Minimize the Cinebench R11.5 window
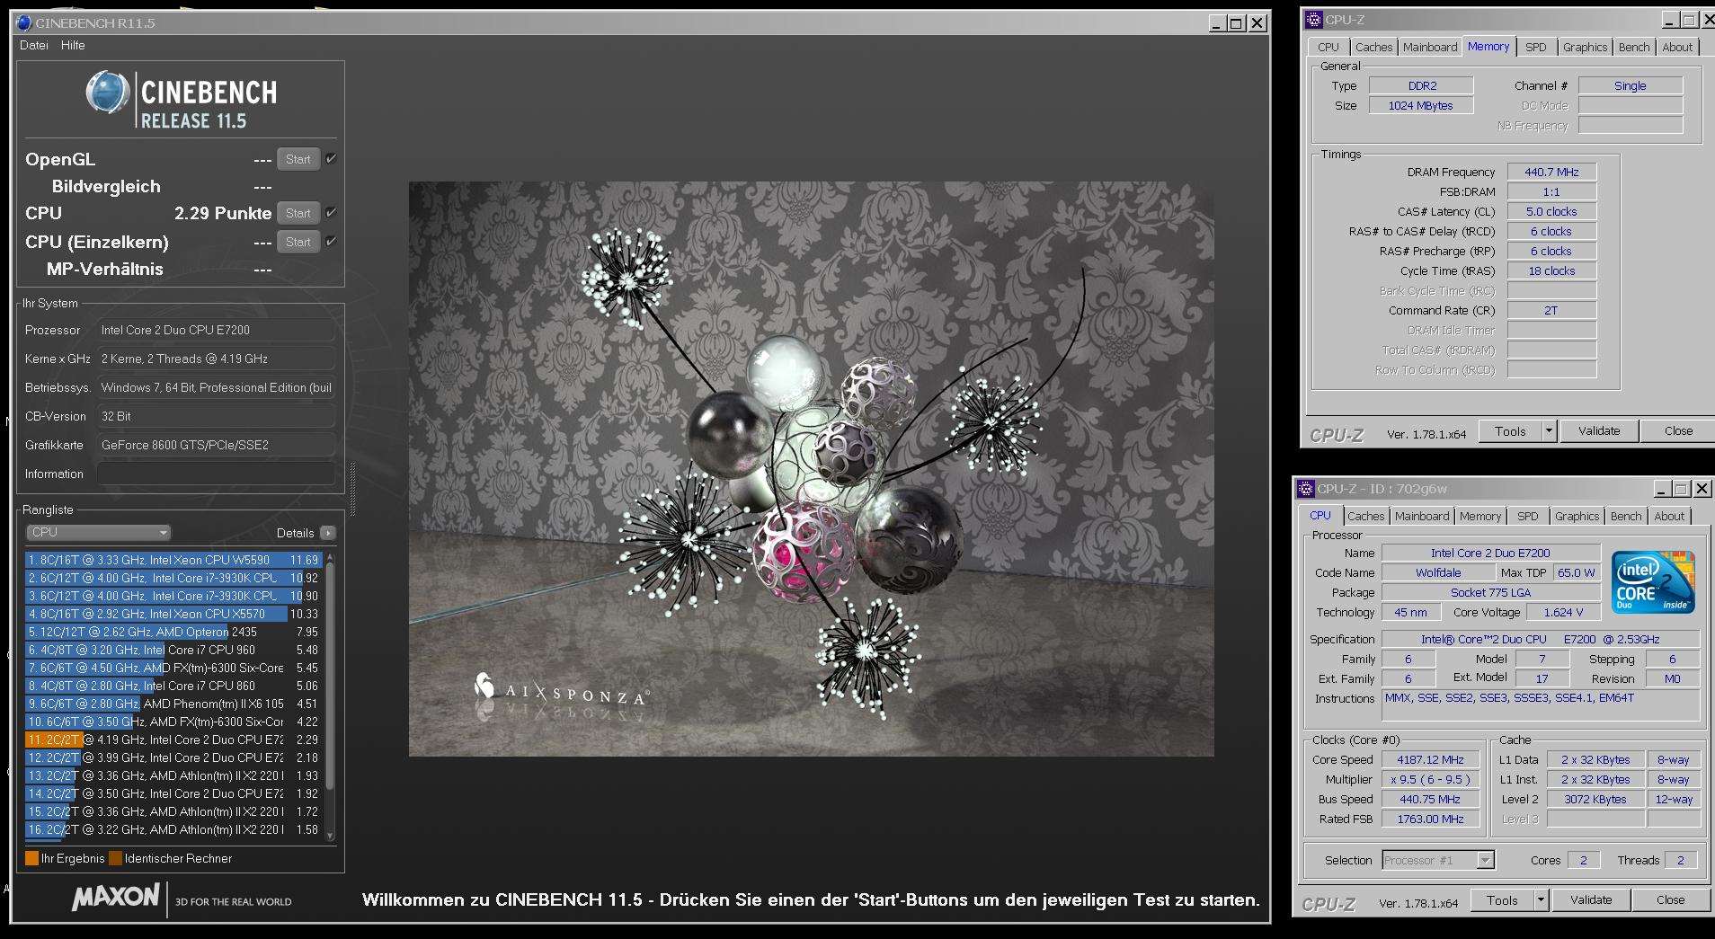This screenshot has width=1715, height=939. point(1216,23)
